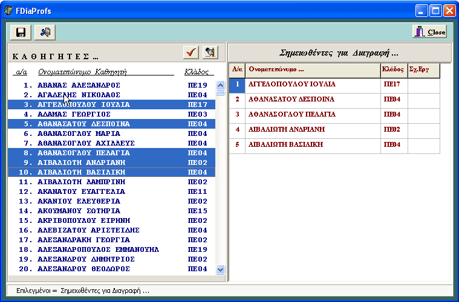Maximize the FDiaProfs window

pyautogui.click(x=435, y=10)
